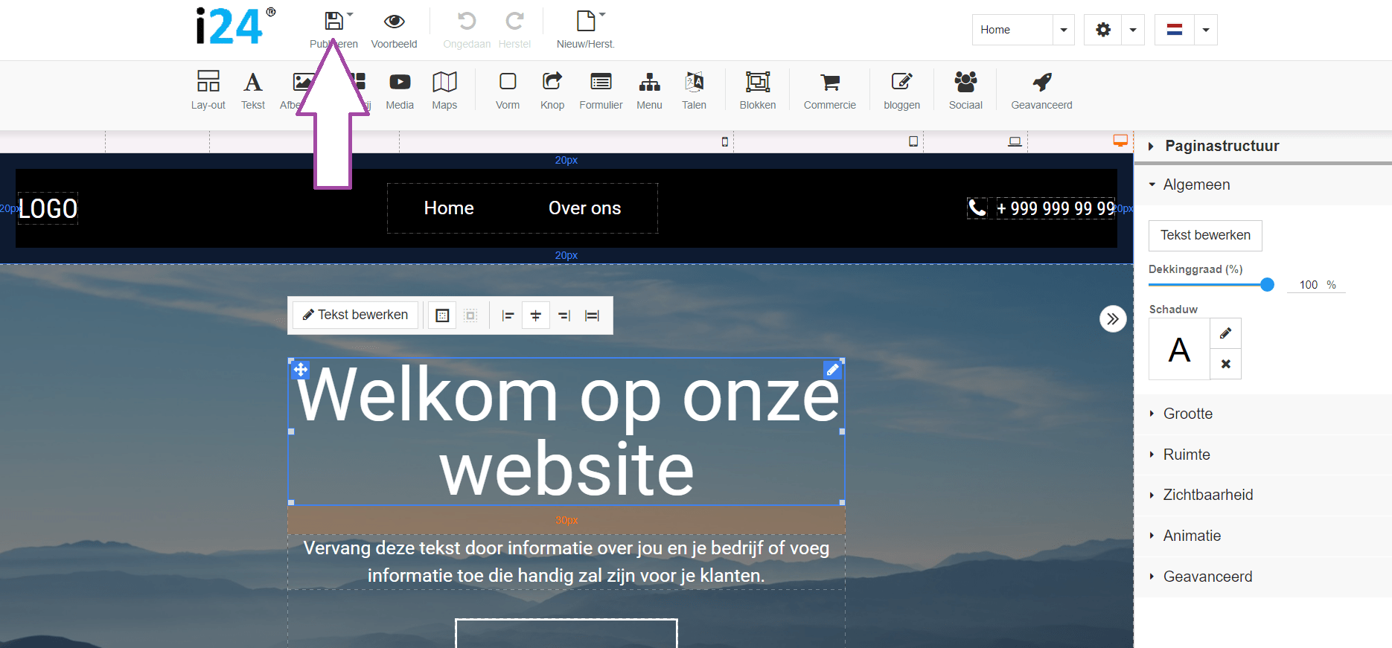The height and width of the screenshot is (648, 1392).
Task: Align heading center in floating toolbar
Action: pos(536,315)
